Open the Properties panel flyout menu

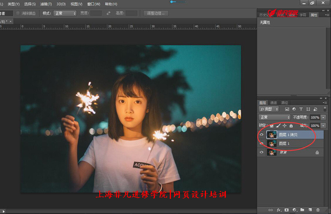click(327, 15)
